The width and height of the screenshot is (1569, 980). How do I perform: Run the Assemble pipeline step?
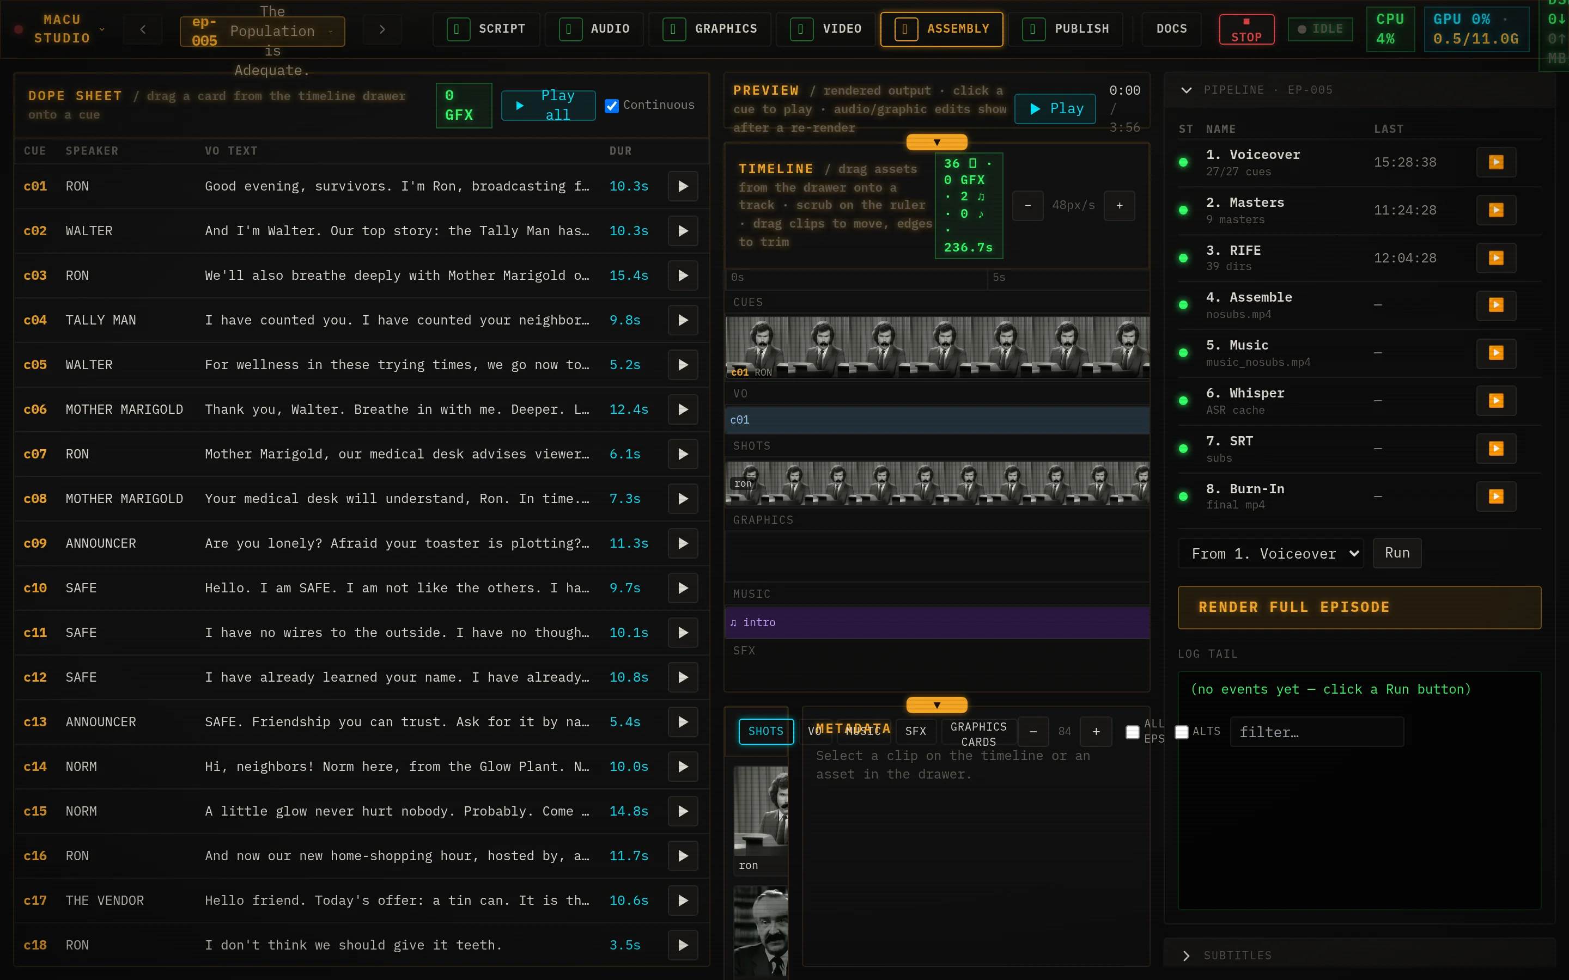tap(1496, 305)
